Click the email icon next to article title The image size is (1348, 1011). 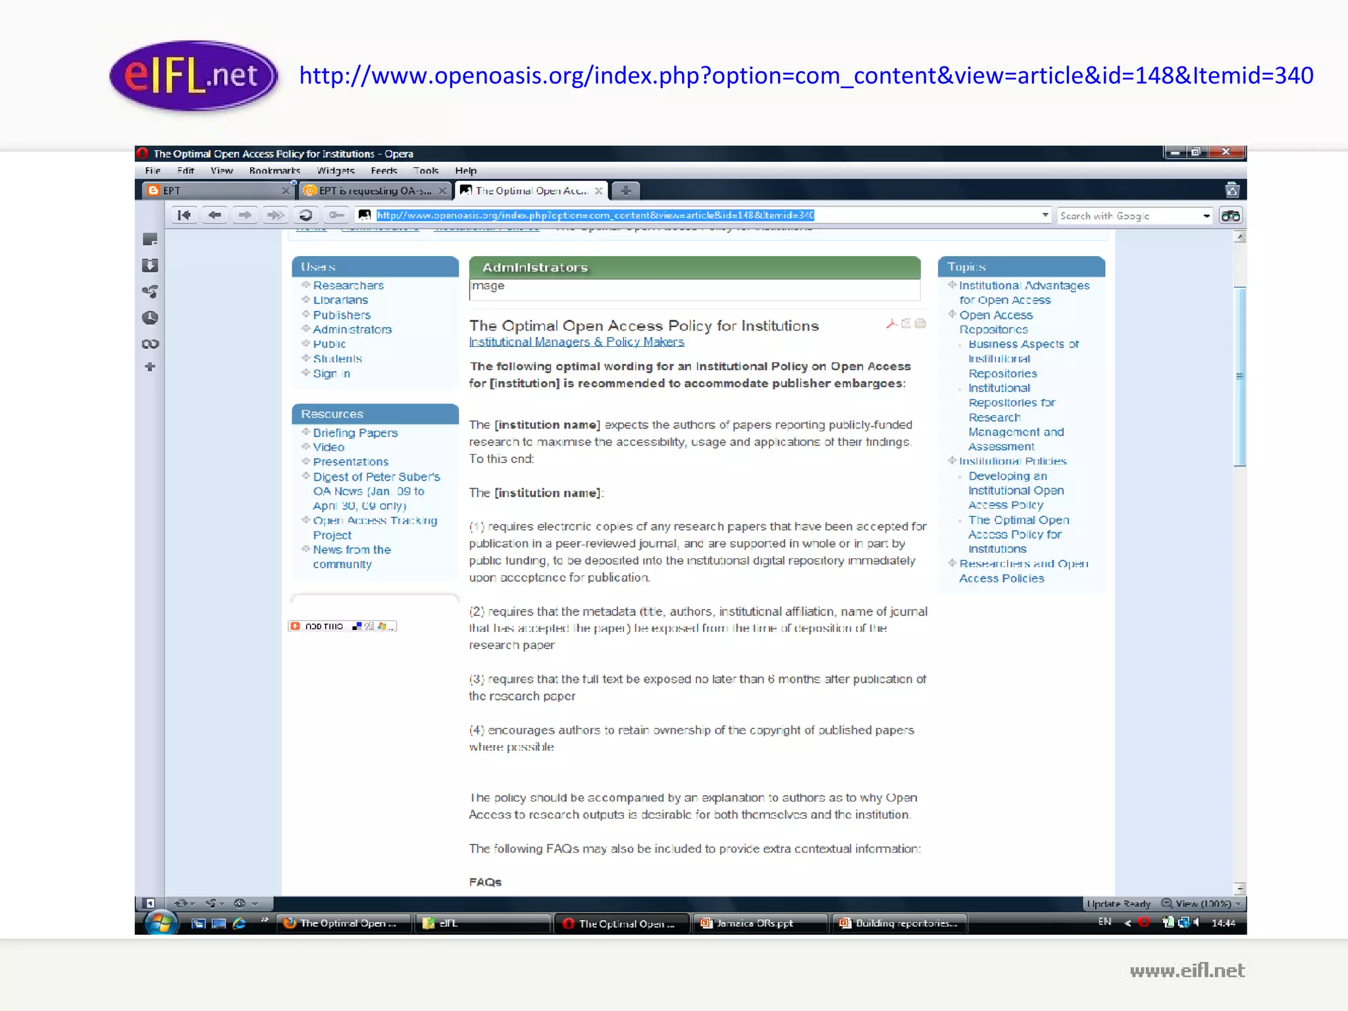[920, 323]
